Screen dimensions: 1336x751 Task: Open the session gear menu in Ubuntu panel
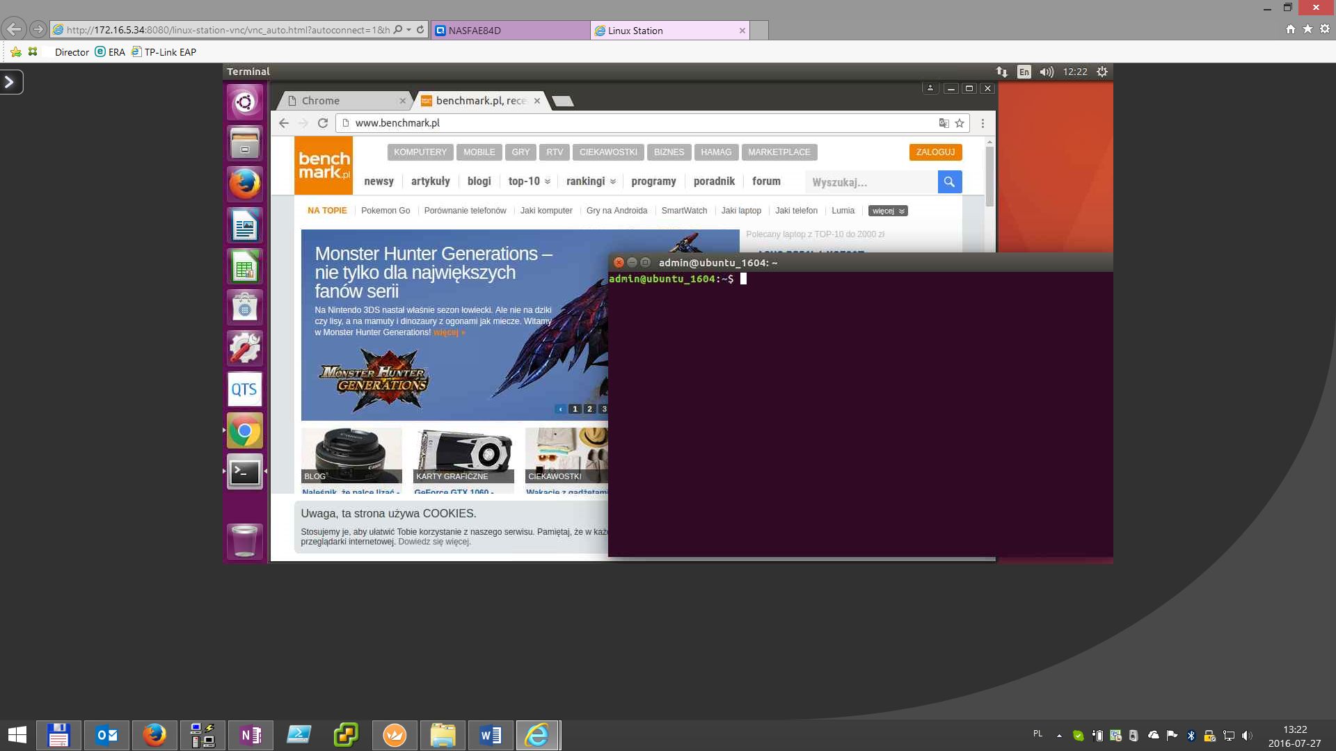point(1102,72)
